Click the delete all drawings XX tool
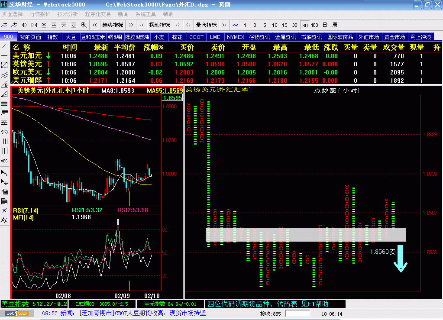Screen dimensions: 443x320 (4, 220)
